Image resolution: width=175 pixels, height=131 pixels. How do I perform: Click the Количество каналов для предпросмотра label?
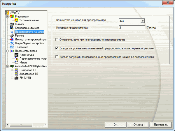click(81, 20)
